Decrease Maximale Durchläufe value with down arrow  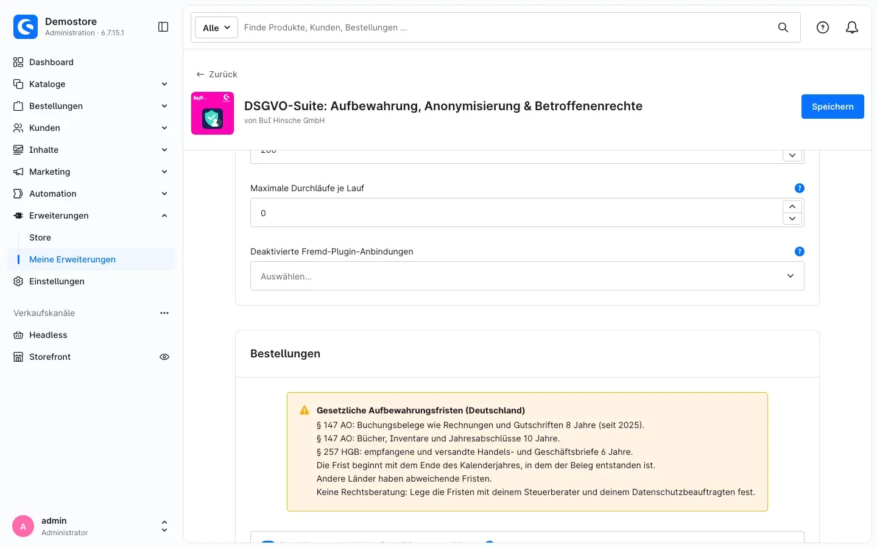(792, 219)
